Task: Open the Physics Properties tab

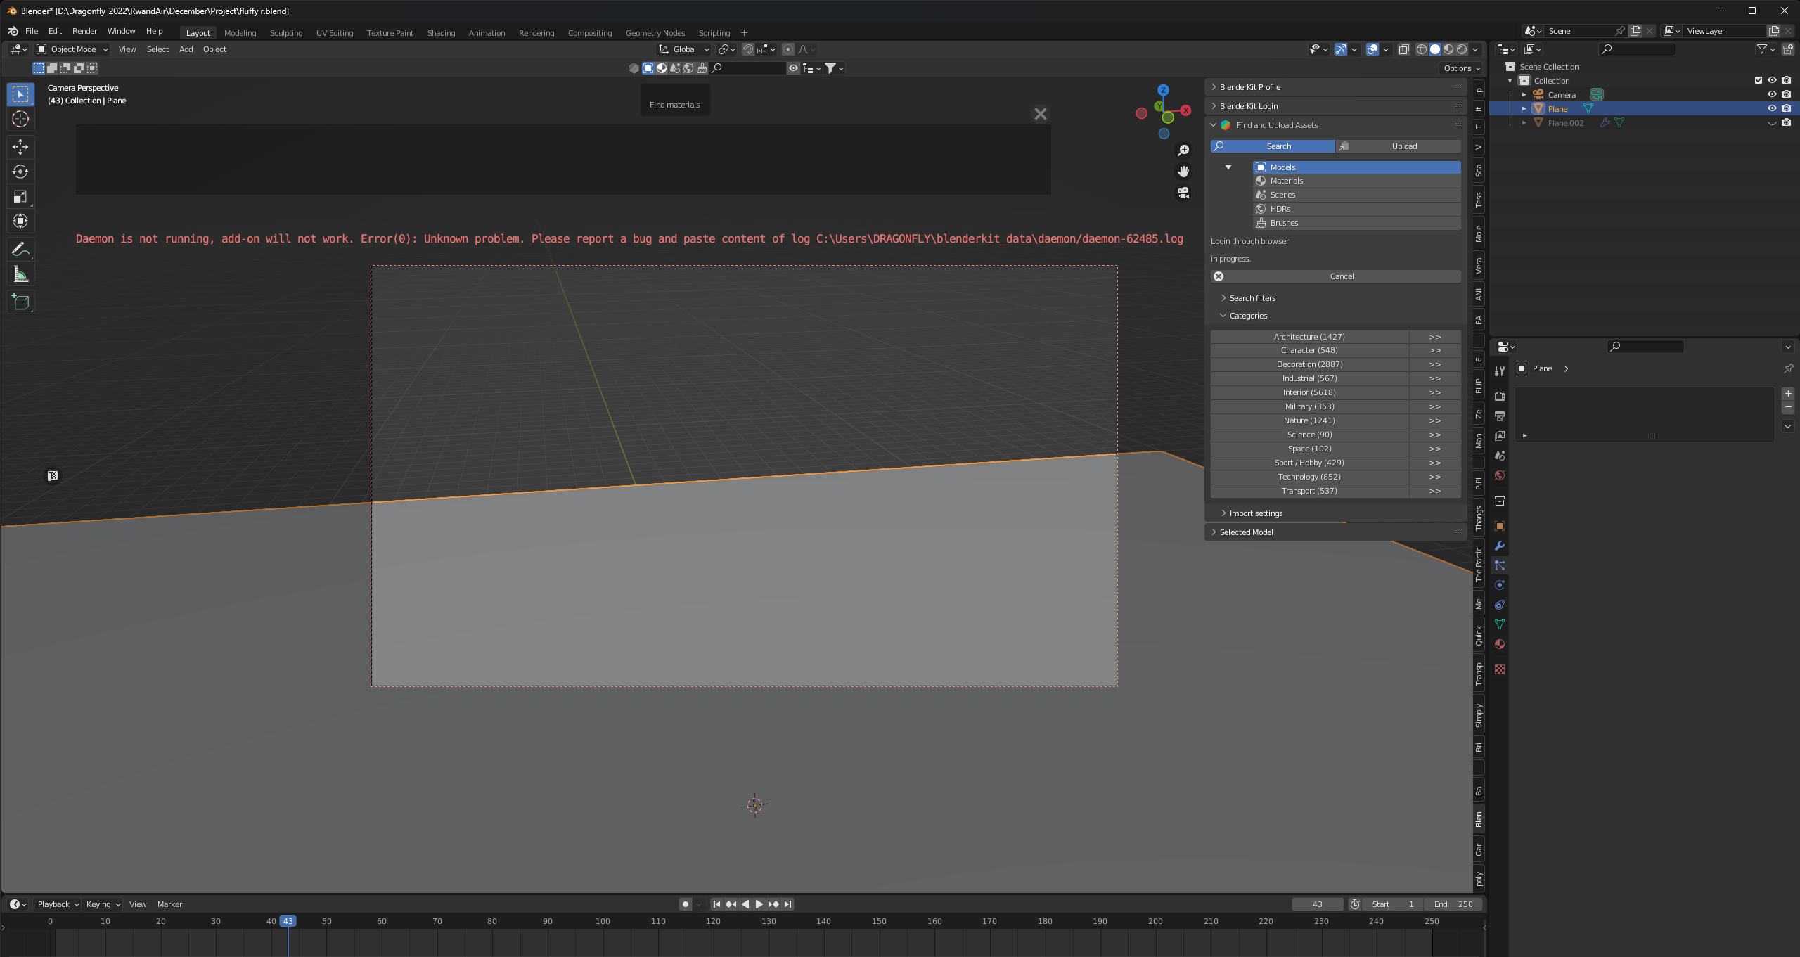Action: point(1500,584)
